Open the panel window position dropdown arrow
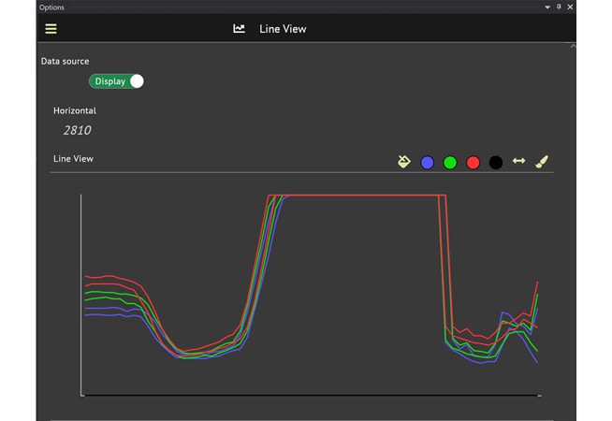The height and width of the screenshot is (421, 612). 548,7
